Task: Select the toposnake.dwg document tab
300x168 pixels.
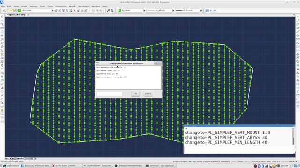Action: [x=16, y=14]
